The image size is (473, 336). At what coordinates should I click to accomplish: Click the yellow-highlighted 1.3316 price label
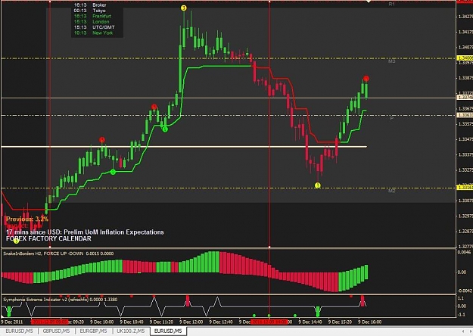(x=465, y=188)
